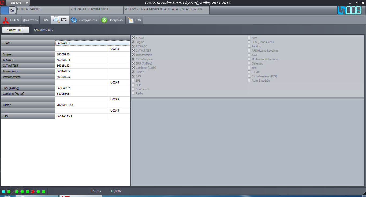Click the 8637A881 part number cell
The height and width of the screenshot is (197, 366).
(82, 43)
